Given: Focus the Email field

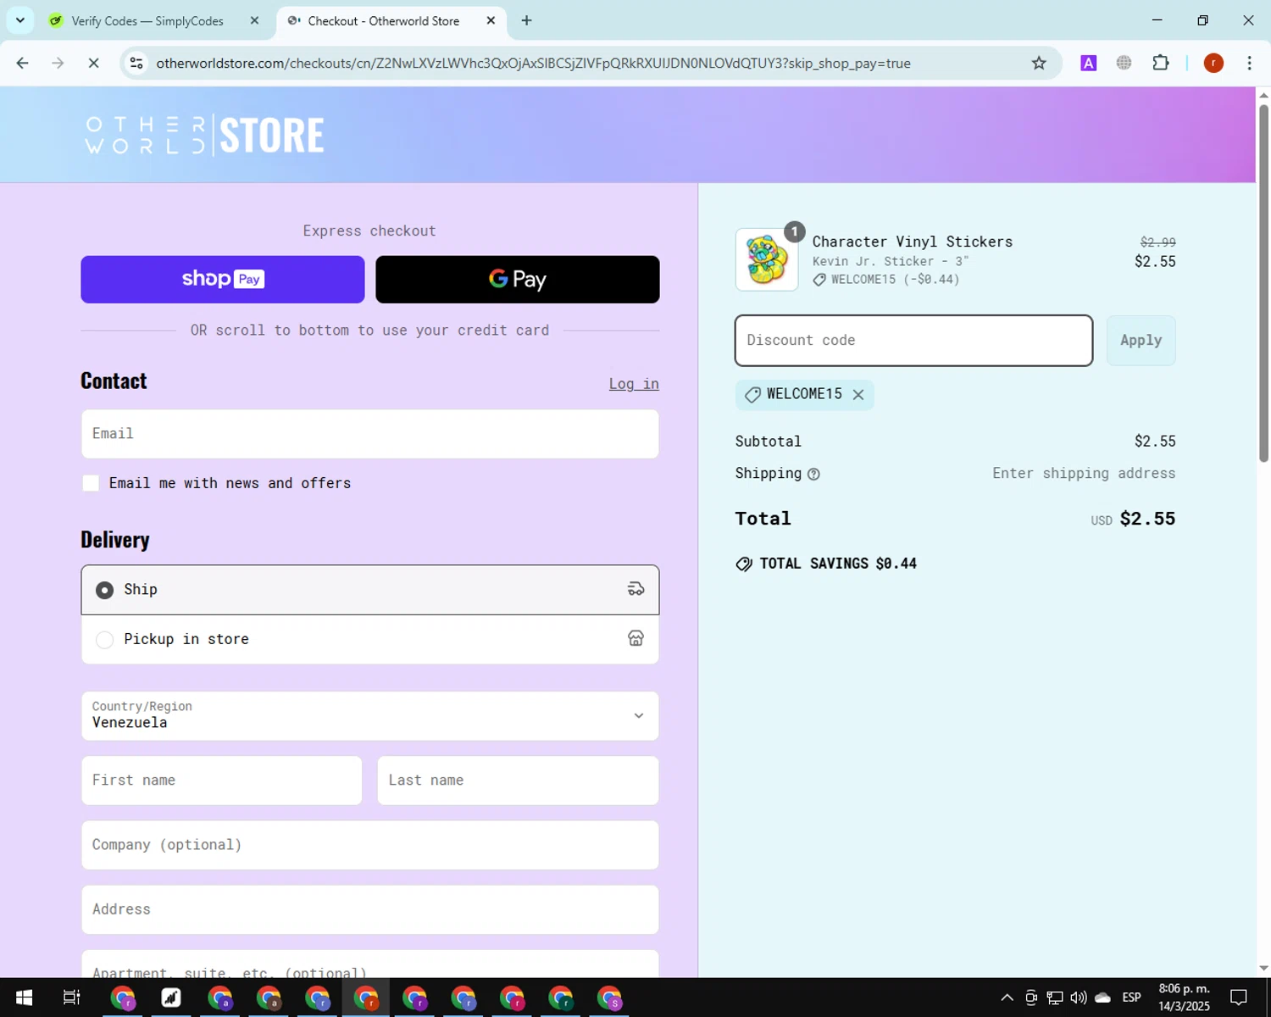Looking at the screenshot, I should [370, 434].
